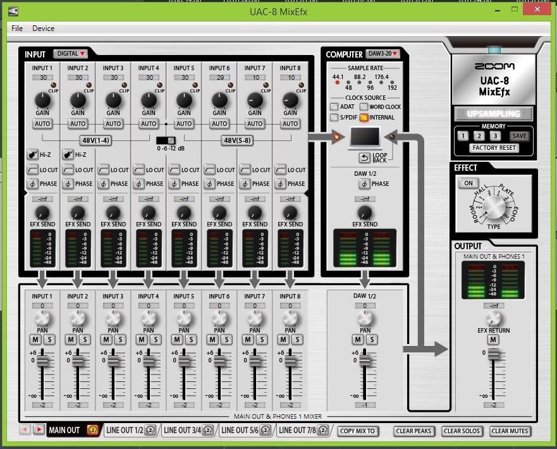Image resolution: width=557 pixels, height=449 pixels.
Task: Click the Upsampling button
Action: click(494, 114)
